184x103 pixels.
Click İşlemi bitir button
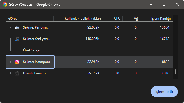coord(164,92)
